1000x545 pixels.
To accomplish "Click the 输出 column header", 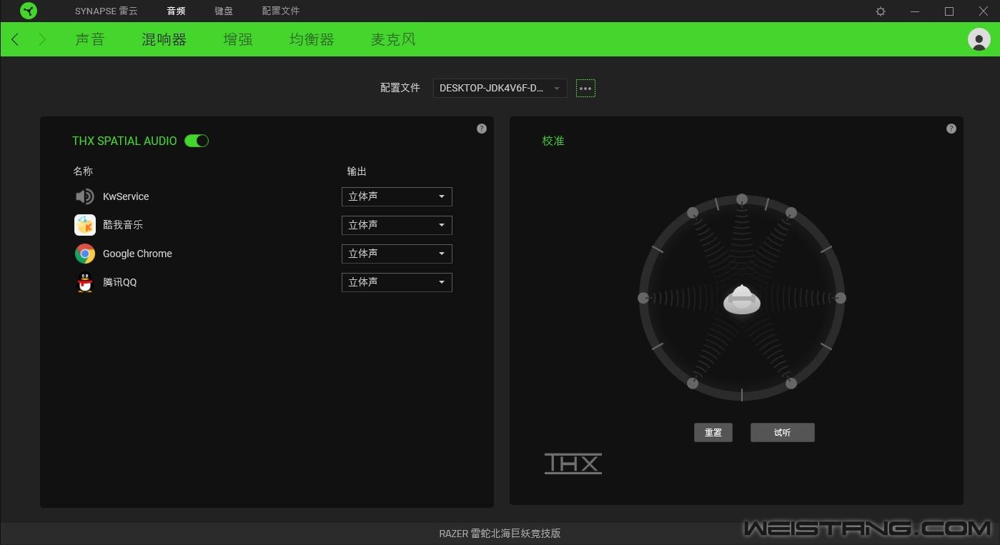I will coord(357,171).
